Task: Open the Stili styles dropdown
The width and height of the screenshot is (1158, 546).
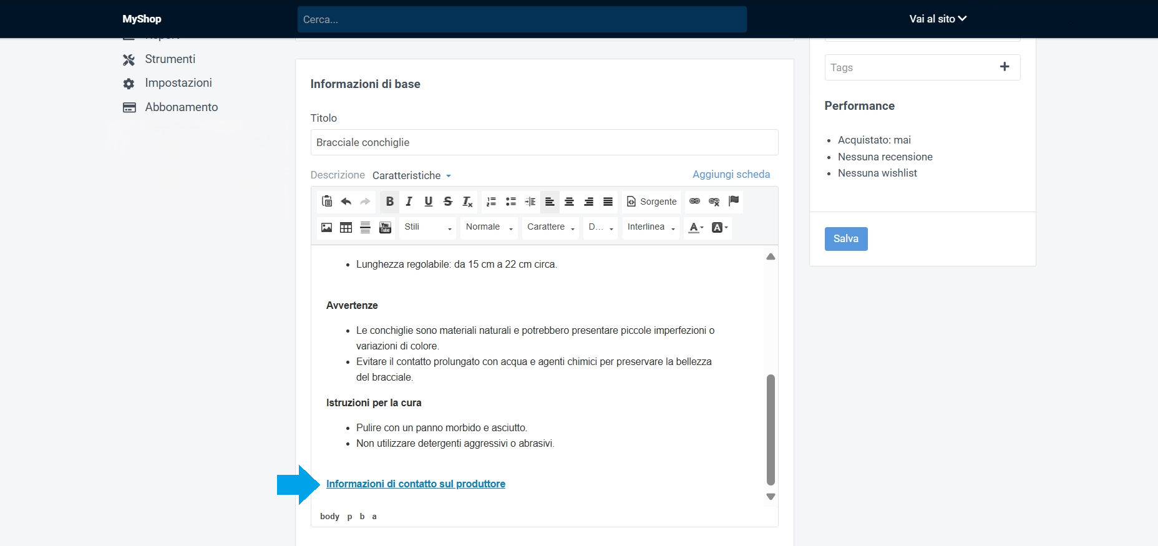Action: [x=427, y=228]
